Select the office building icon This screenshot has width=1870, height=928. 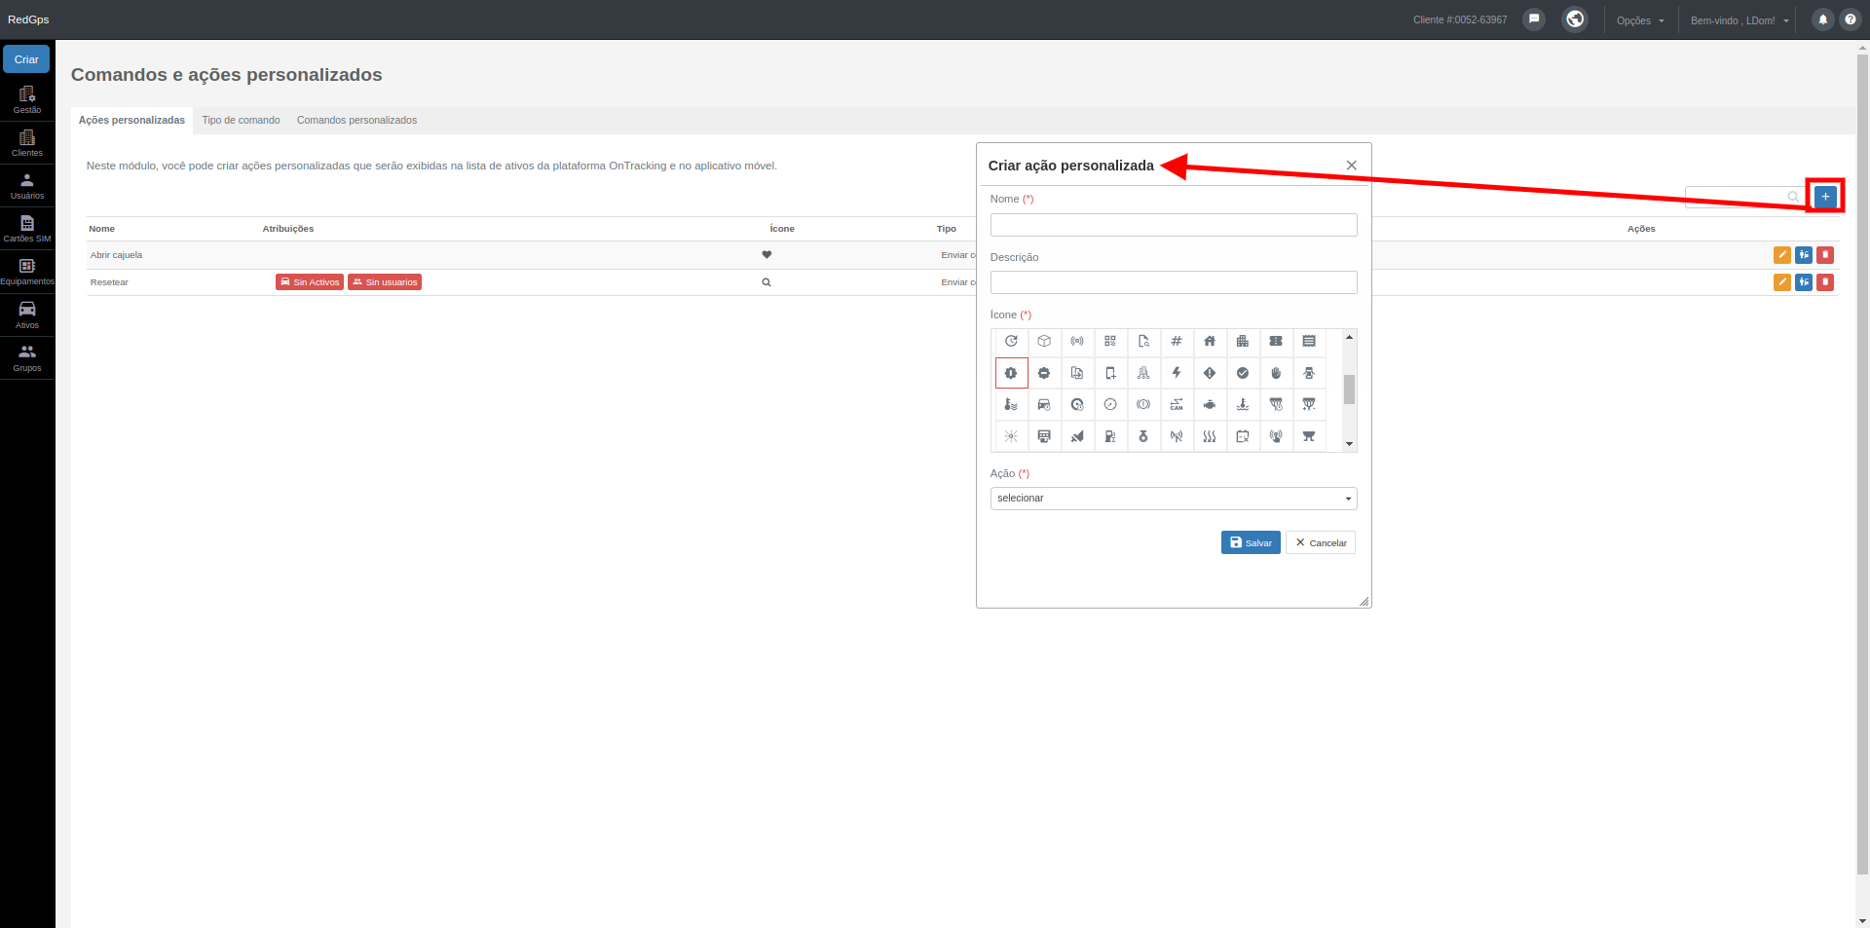pyautogui.click(x=1243, y=342)
